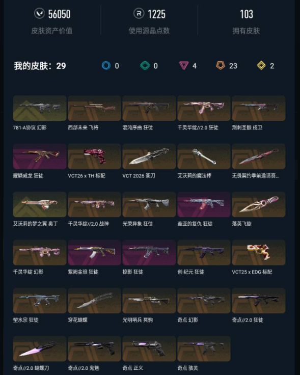This screenshot has width=300, height=375.
Task: Open the 紫阙金琅 狂徒 skin card
Action: point(94,253)
